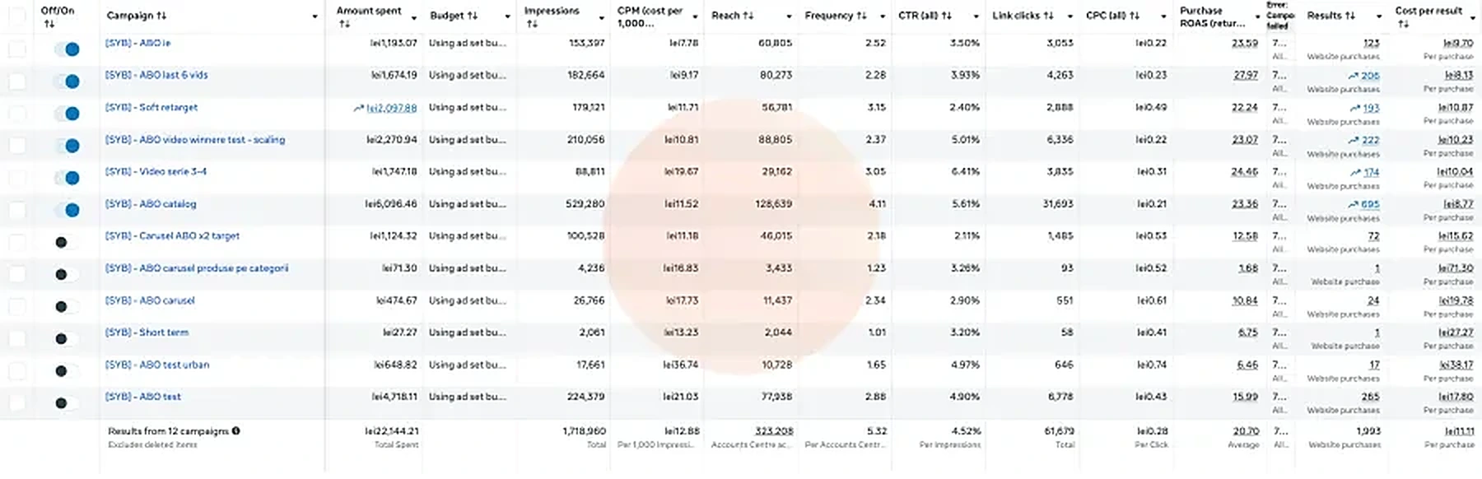Enable the Short term campaign toggle
This screenshot has width=1482, height=479.
coord(68,338)
